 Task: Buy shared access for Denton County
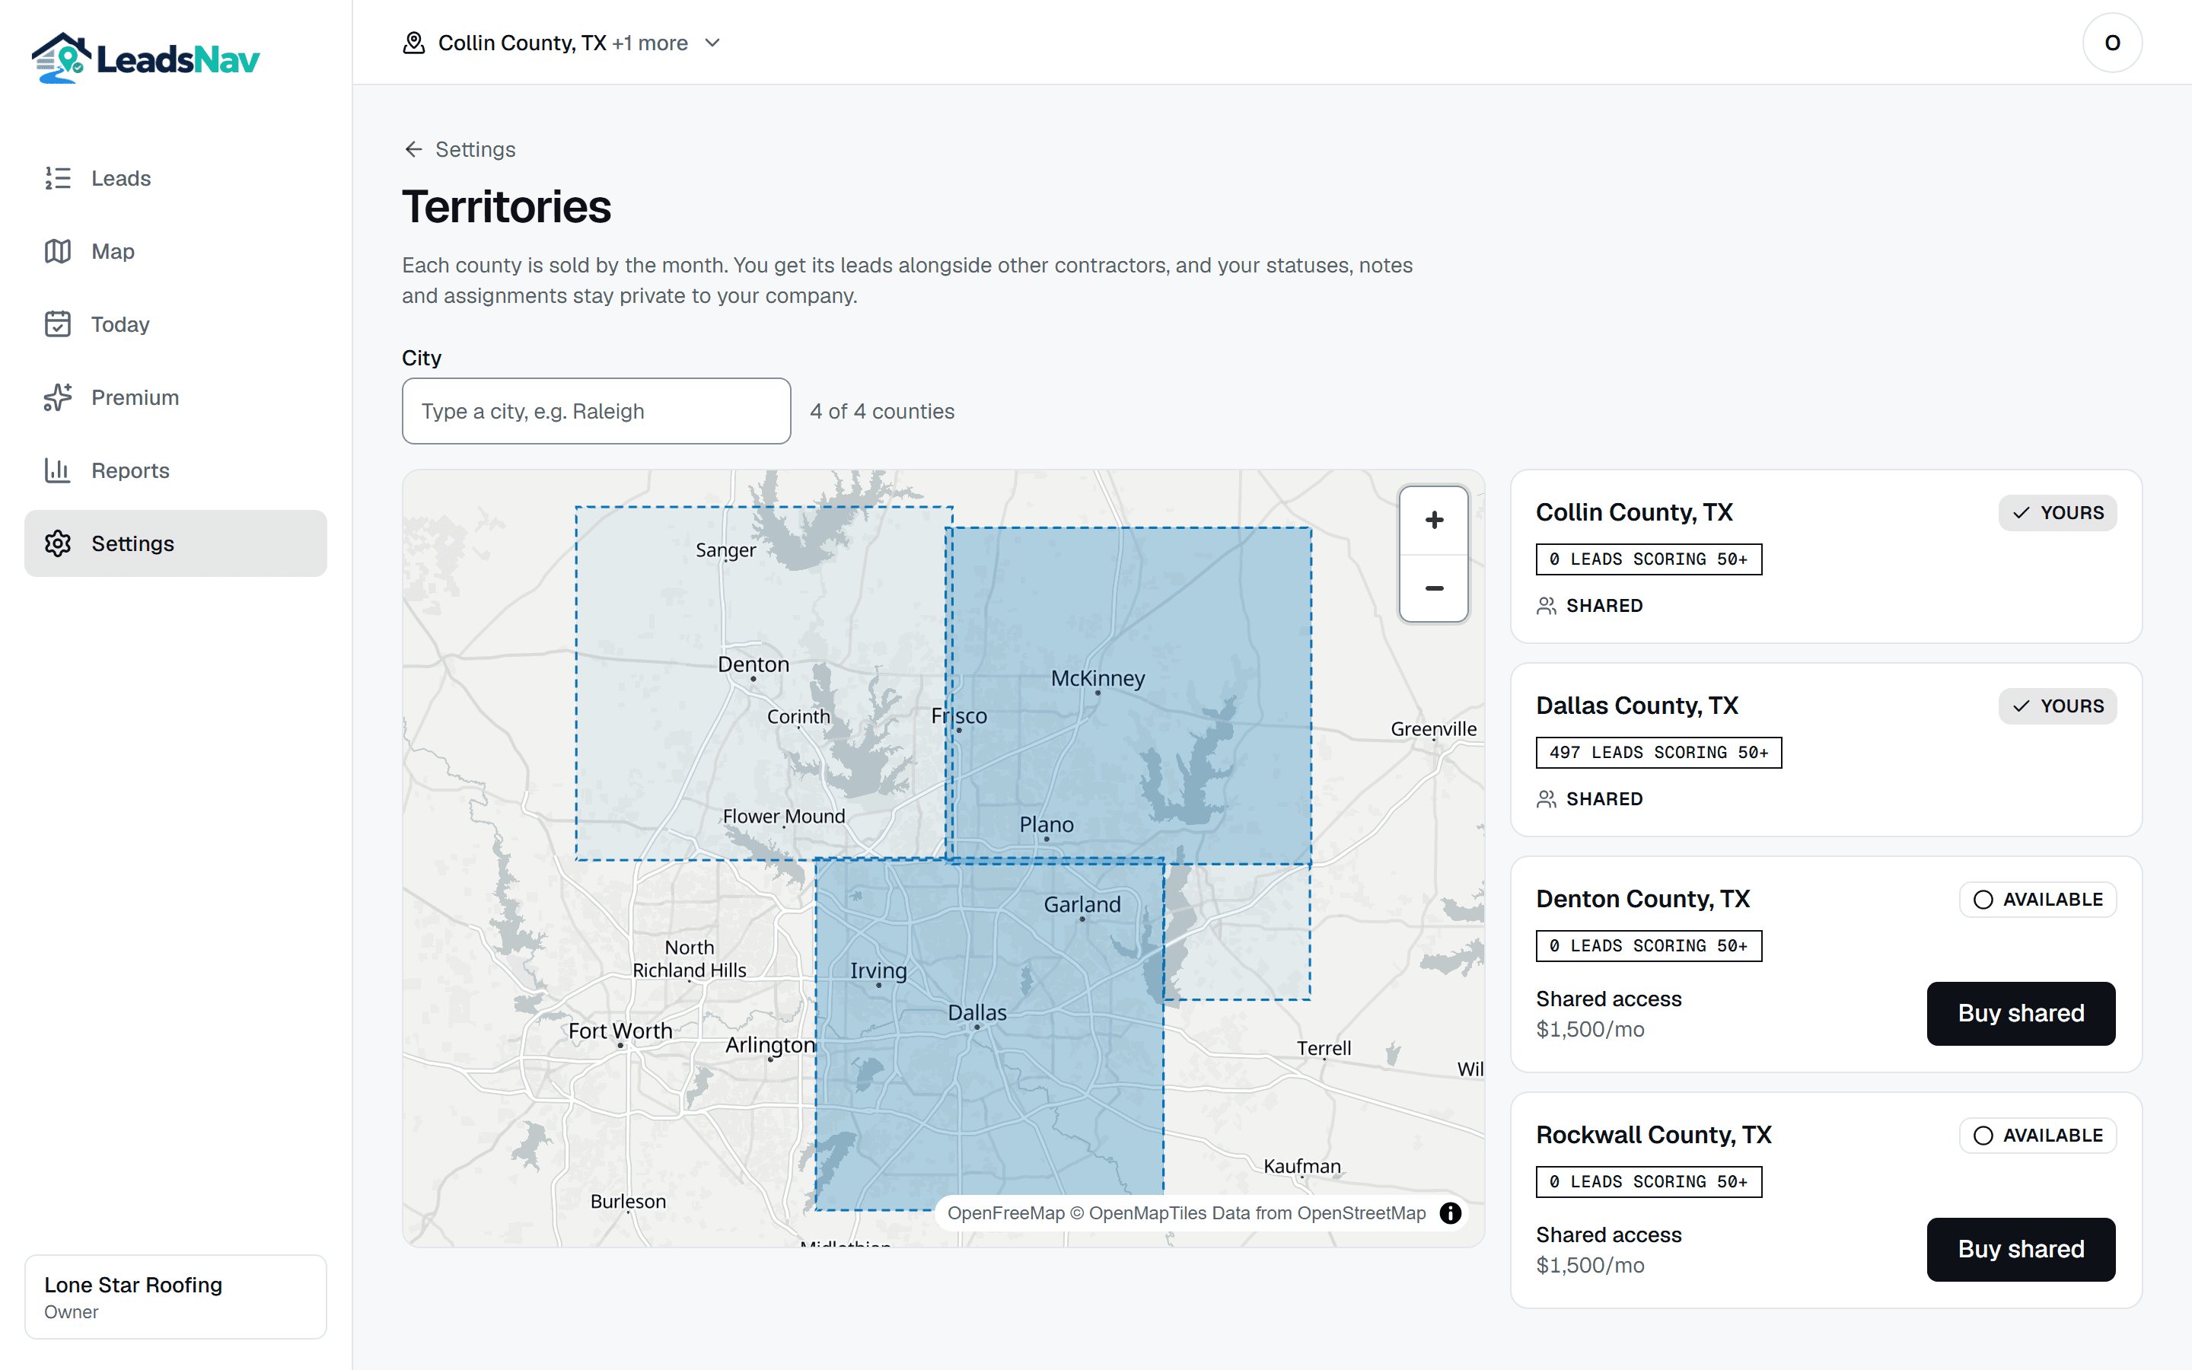tap(2021, 1013)
